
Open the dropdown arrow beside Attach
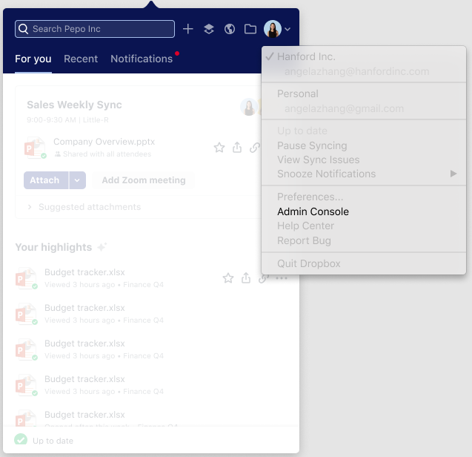pos(77,180)
